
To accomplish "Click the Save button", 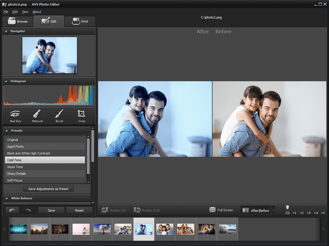I will coord(51,210).
